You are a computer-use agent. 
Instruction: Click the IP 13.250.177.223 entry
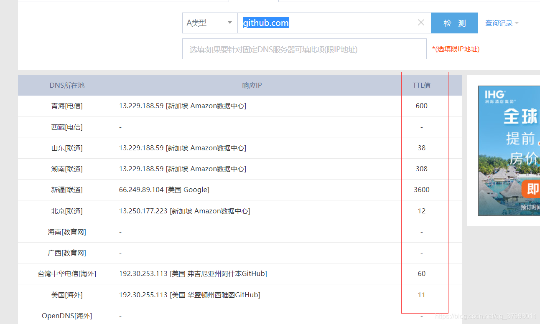[184, 211]
